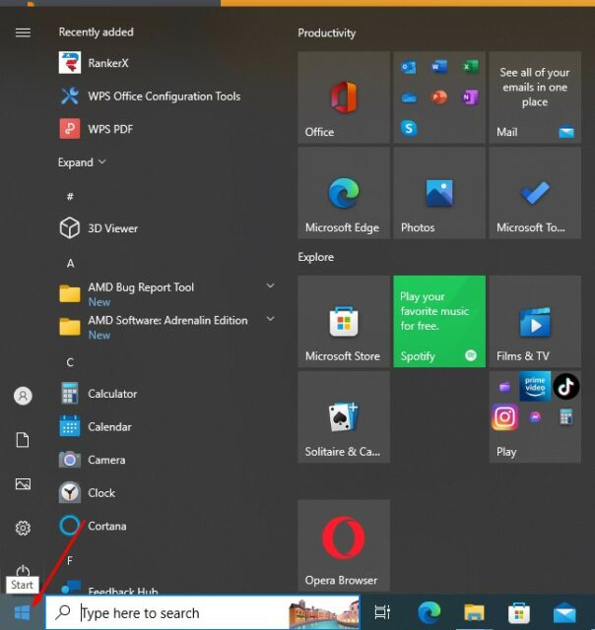Open Messenger in Play folder
The image size is (595, 630).
tap(535, 417)
